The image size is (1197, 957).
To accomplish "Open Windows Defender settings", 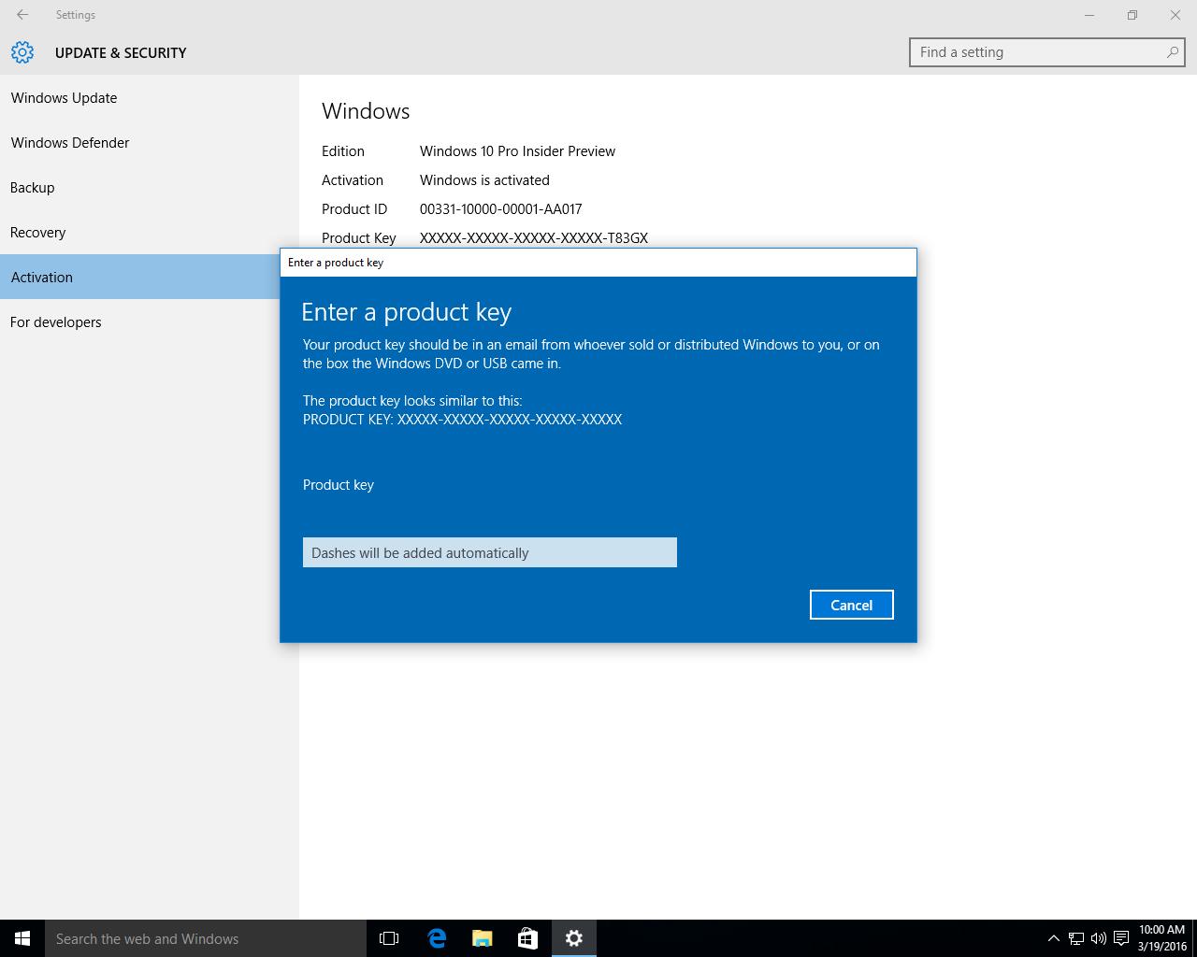I will coord(150,142).
